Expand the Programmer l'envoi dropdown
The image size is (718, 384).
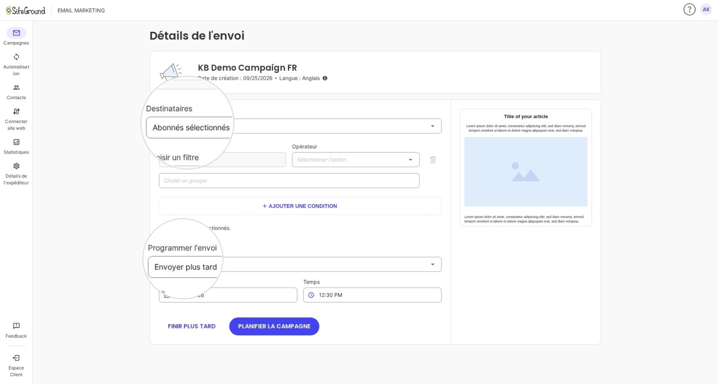[x=300, y=264]
